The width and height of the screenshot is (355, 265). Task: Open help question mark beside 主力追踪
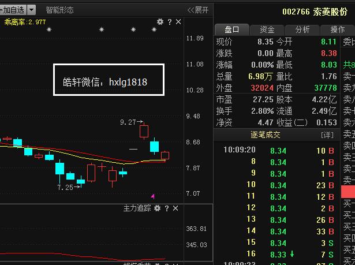167,208
